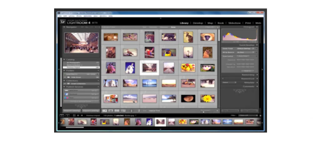The width and height of the screenshot is (313, 141).
Task: Click the Flickr publish service icon
Action: click(66, 98)
